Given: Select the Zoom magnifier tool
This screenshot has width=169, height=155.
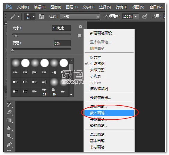Looking at the screenshot, I should coord(9,136).
